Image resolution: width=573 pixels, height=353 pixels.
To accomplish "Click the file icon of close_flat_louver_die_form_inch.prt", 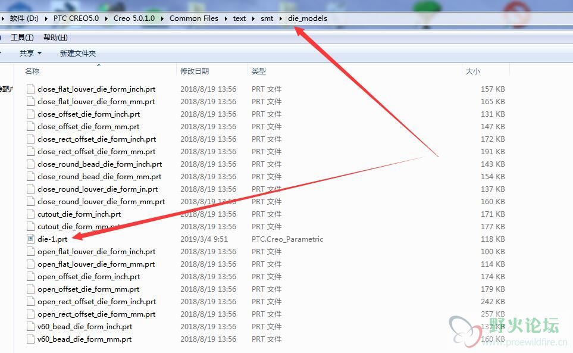I will [x=31, y=89].
